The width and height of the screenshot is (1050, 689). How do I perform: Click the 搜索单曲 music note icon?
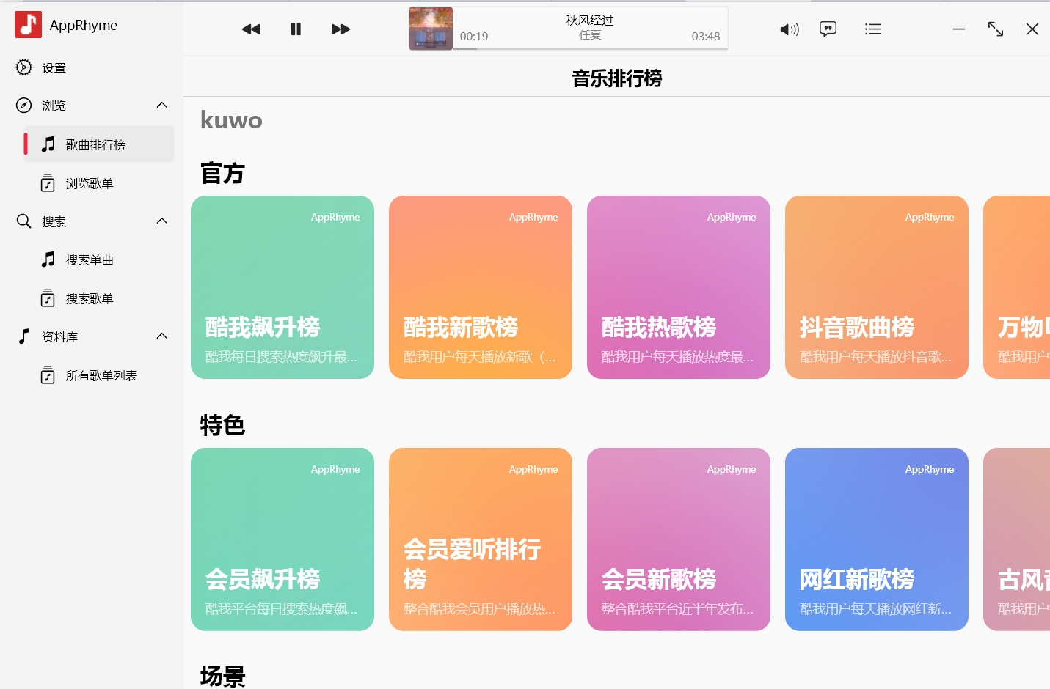tap(48, 259)
